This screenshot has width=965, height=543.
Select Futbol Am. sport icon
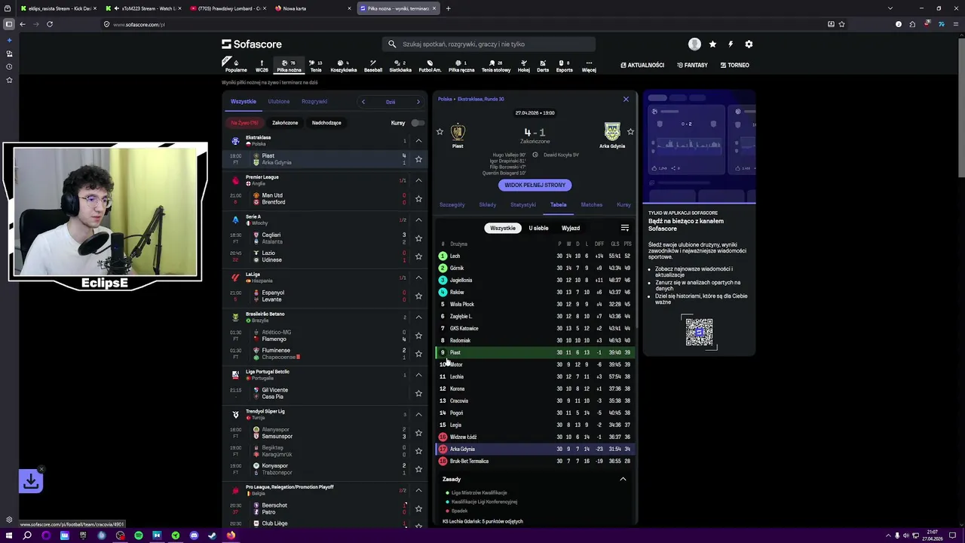pos(430,66)
